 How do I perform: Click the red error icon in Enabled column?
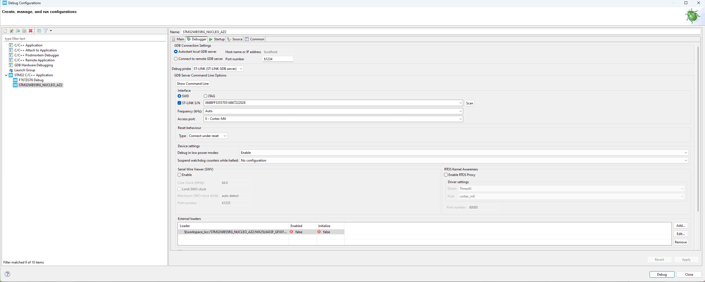point(291,232)
